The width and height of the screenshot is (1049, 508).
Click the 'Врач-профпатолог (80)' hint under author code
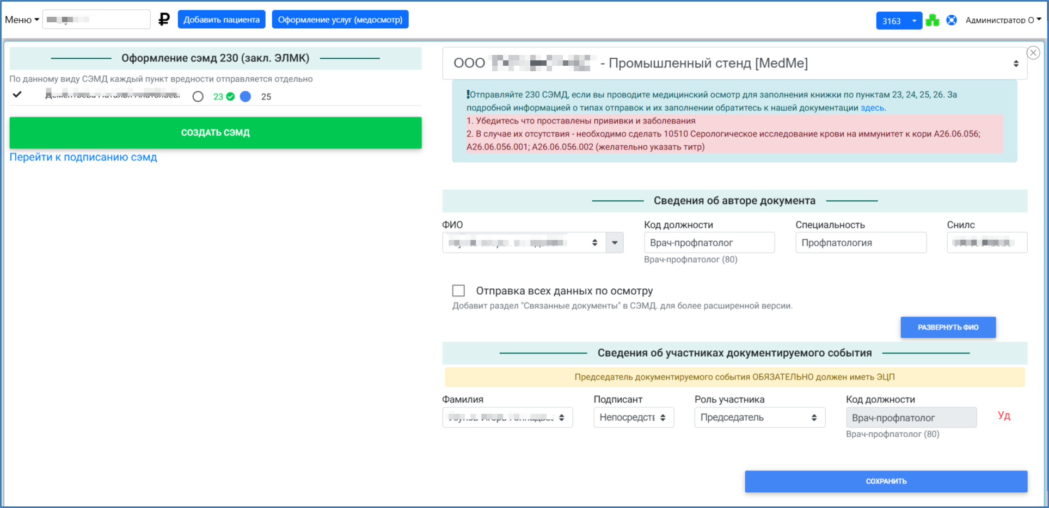691,259
